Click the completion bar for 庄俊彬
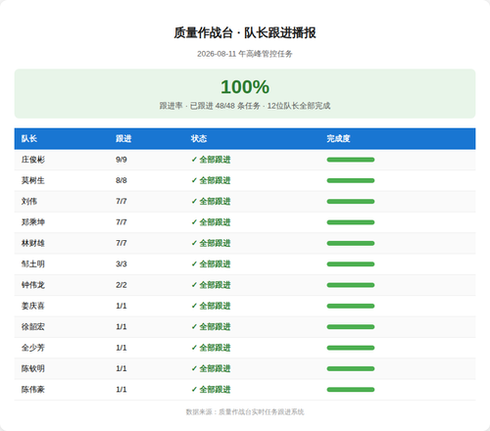 (x=351, y=160)
